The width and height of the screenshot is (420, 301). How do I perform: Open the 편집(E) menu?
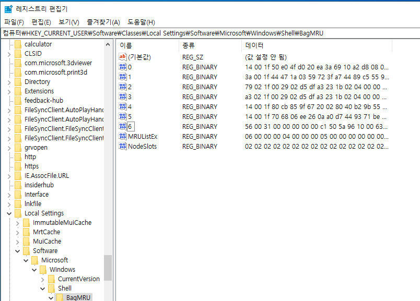coord(41,22)
